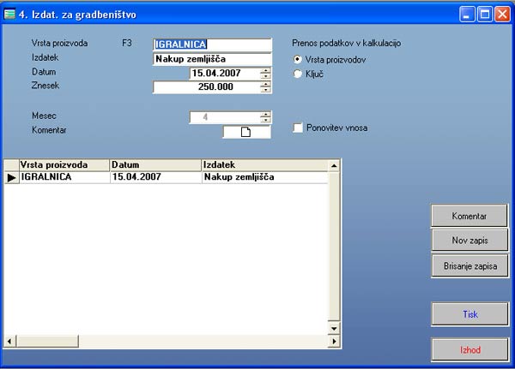Select the row marker arrow for IGRALNICA
This screenshot has width=515, height=369.
11,177
